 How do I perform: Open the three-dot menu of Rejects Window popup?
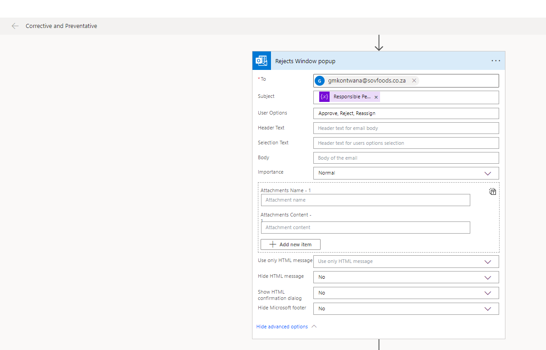tap(496, 61)
